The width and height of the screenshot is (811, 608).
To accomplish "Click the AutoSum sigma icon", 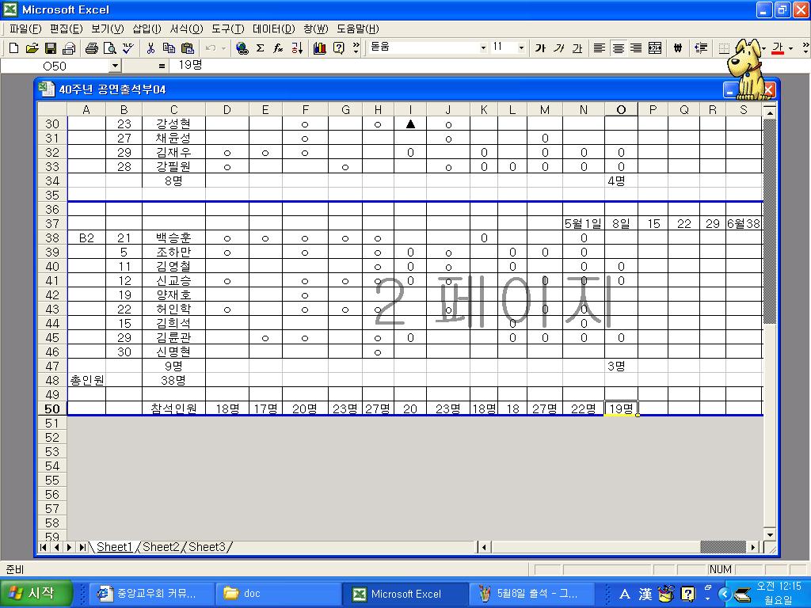I will 260,48.
